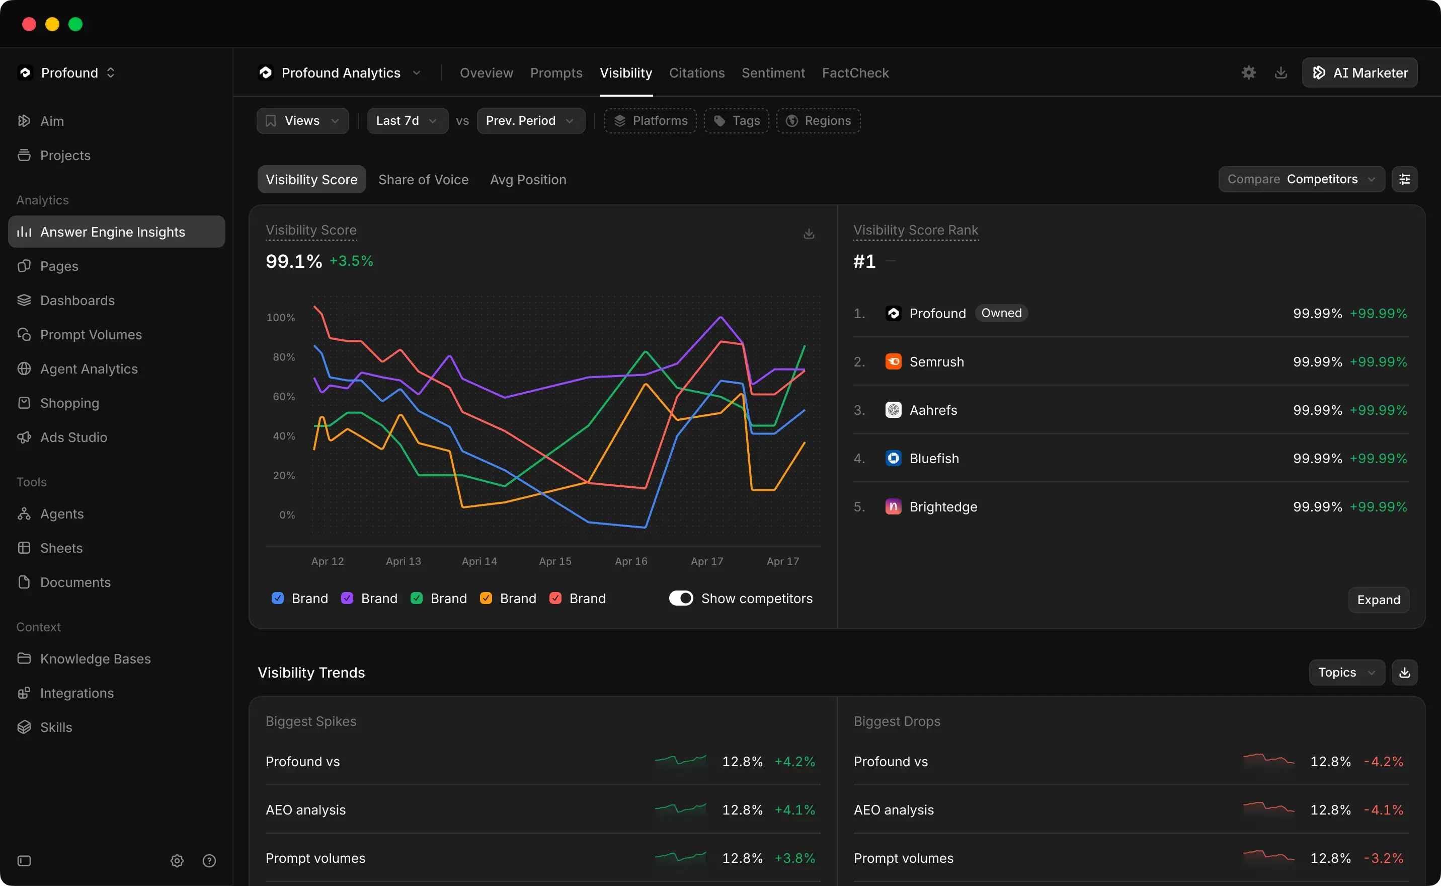The width and height of the screenshot is (1441, 886).
Task: Click the Knowledge Bases folder icon
Action: pos(24,658)
